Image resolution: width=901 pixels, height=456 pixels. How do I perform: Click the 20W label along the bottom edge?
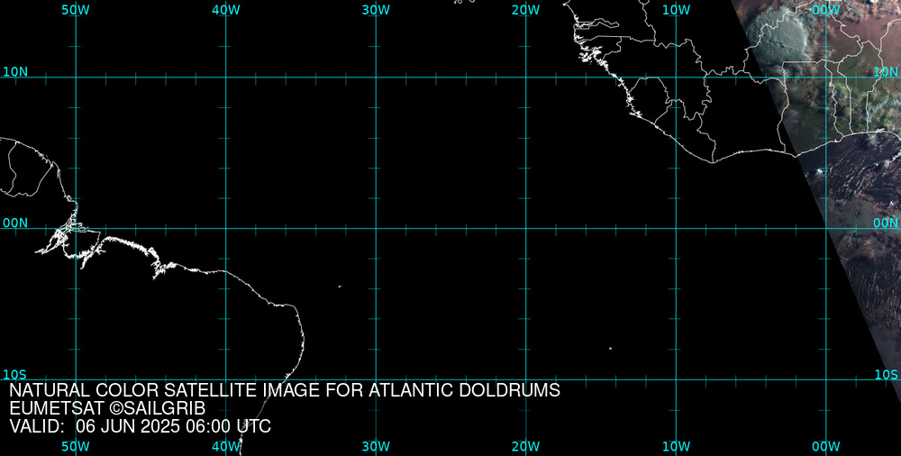pos(526,447)
